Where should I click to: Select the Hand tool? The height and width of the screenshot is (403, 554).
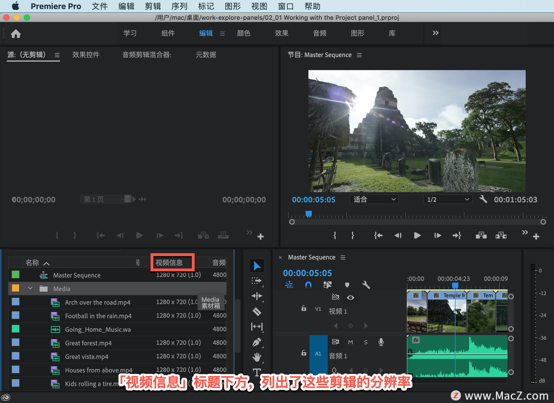(x=257, y=357)
